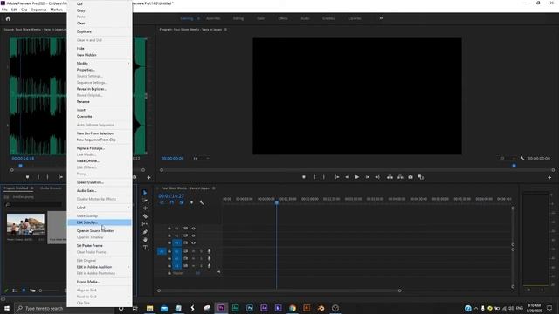Choose Rename in context menu
This screenshot has width=559, height=314.
(x=100, y=102)
